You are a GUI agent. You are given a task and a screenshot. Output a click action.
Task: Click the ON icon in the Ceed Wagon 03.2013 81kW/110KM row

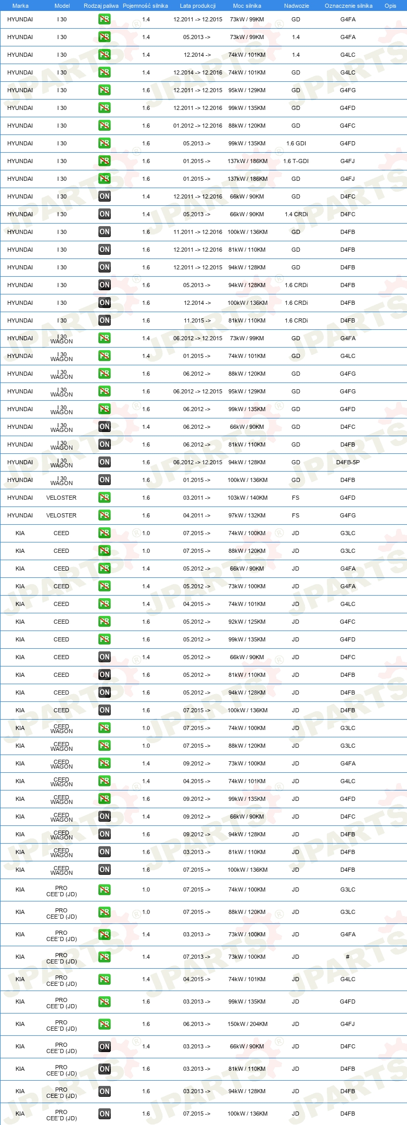(105, 852)
